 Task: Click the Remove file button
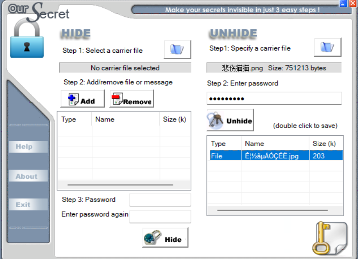coord(132,98)
